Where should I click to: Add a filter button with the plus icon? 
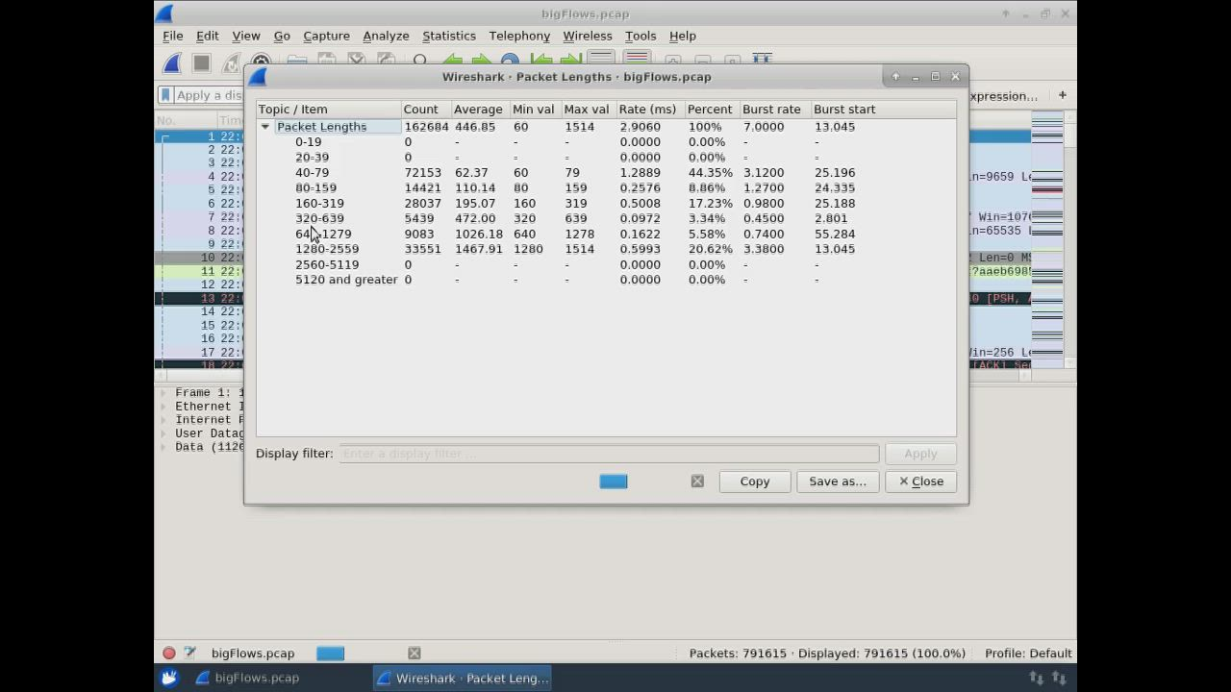pyautogui.click(x=1063, y=95)
